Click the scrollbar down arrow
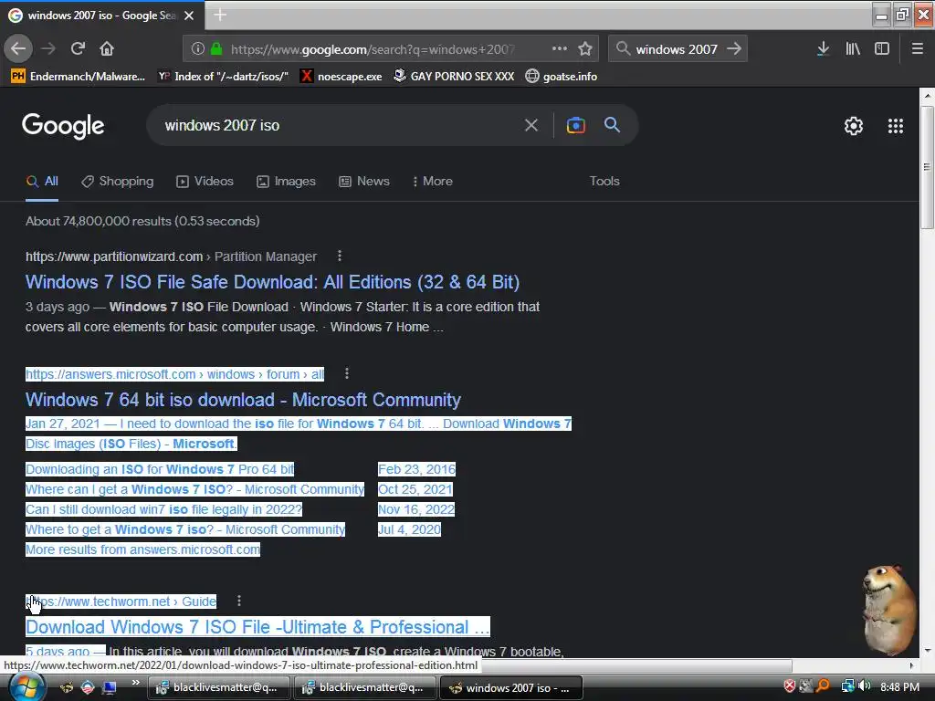Screen dimensions: 935x701 [x=927, y=651]
